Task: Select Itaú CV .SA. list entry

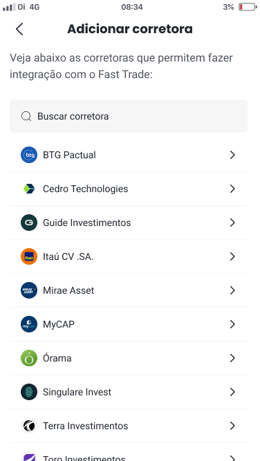Action: click(x=129, y=256)
